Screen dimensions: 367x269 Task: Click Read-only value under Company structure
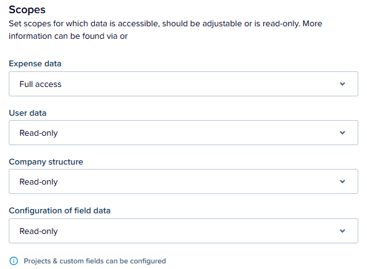coord(39,182)
